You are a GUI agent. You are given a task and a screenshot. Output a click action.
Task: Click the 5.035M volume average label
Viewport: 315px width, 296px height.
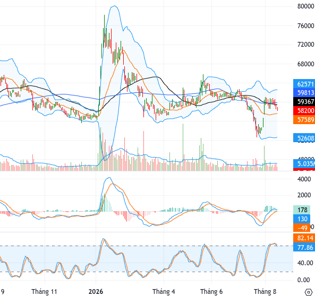[304, 163]
